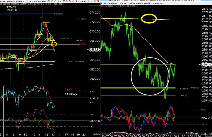The height and width of the screenshot is (137, 212).
Task: Click the 'STO 24' indicator label
Action: (95, 98)
